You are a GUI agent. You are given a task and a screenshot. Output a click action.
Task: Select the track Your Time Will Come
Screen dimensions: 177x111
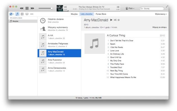pyautogui.click(x=136, y=74)
